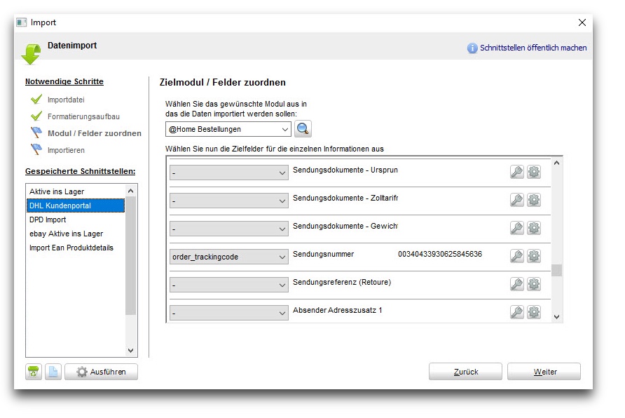Click wrench icon for Sendungsdokumente - Ursprung row
625x418 pixels.
[517, 172]
